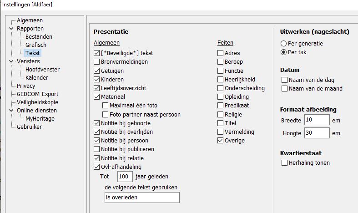Click the Breedte input field

click(317, 120)
